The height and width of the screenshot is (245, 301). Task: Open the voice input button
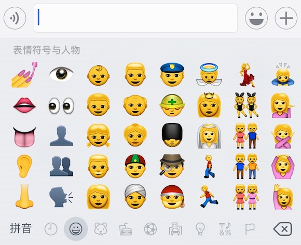tap(15, 18)
